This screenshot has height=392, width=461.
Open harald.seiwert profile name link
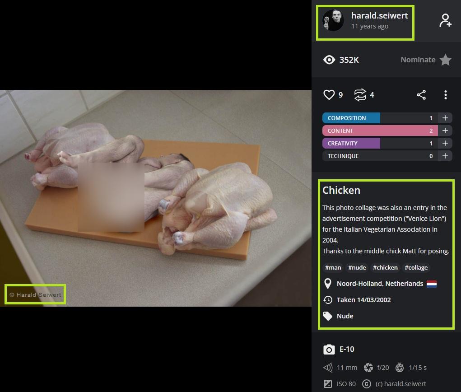click(379, 15)
